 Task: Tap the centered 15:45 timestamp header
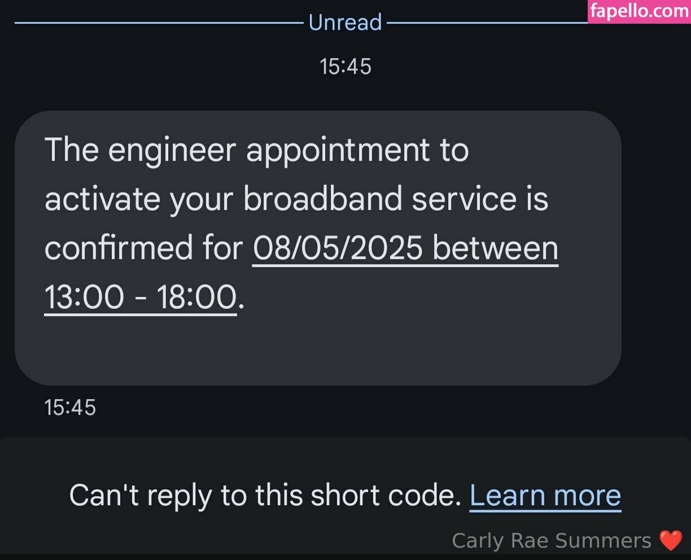click(345, 67)
